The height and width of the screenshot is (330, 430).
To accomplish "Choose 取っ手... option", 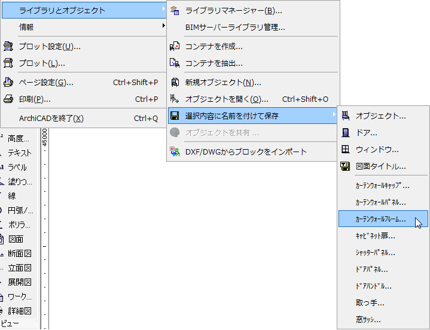I will 383,303.
